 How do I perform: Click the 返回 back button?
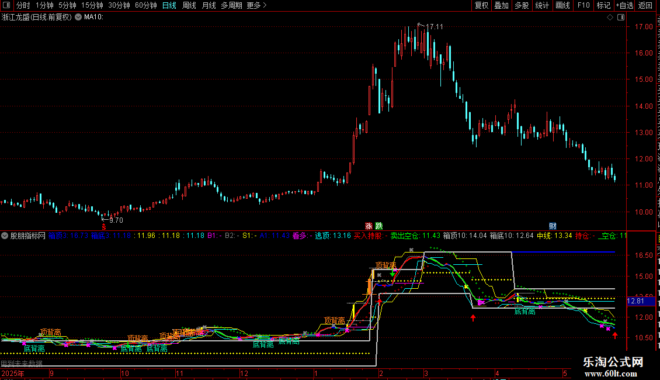(645, 5)
